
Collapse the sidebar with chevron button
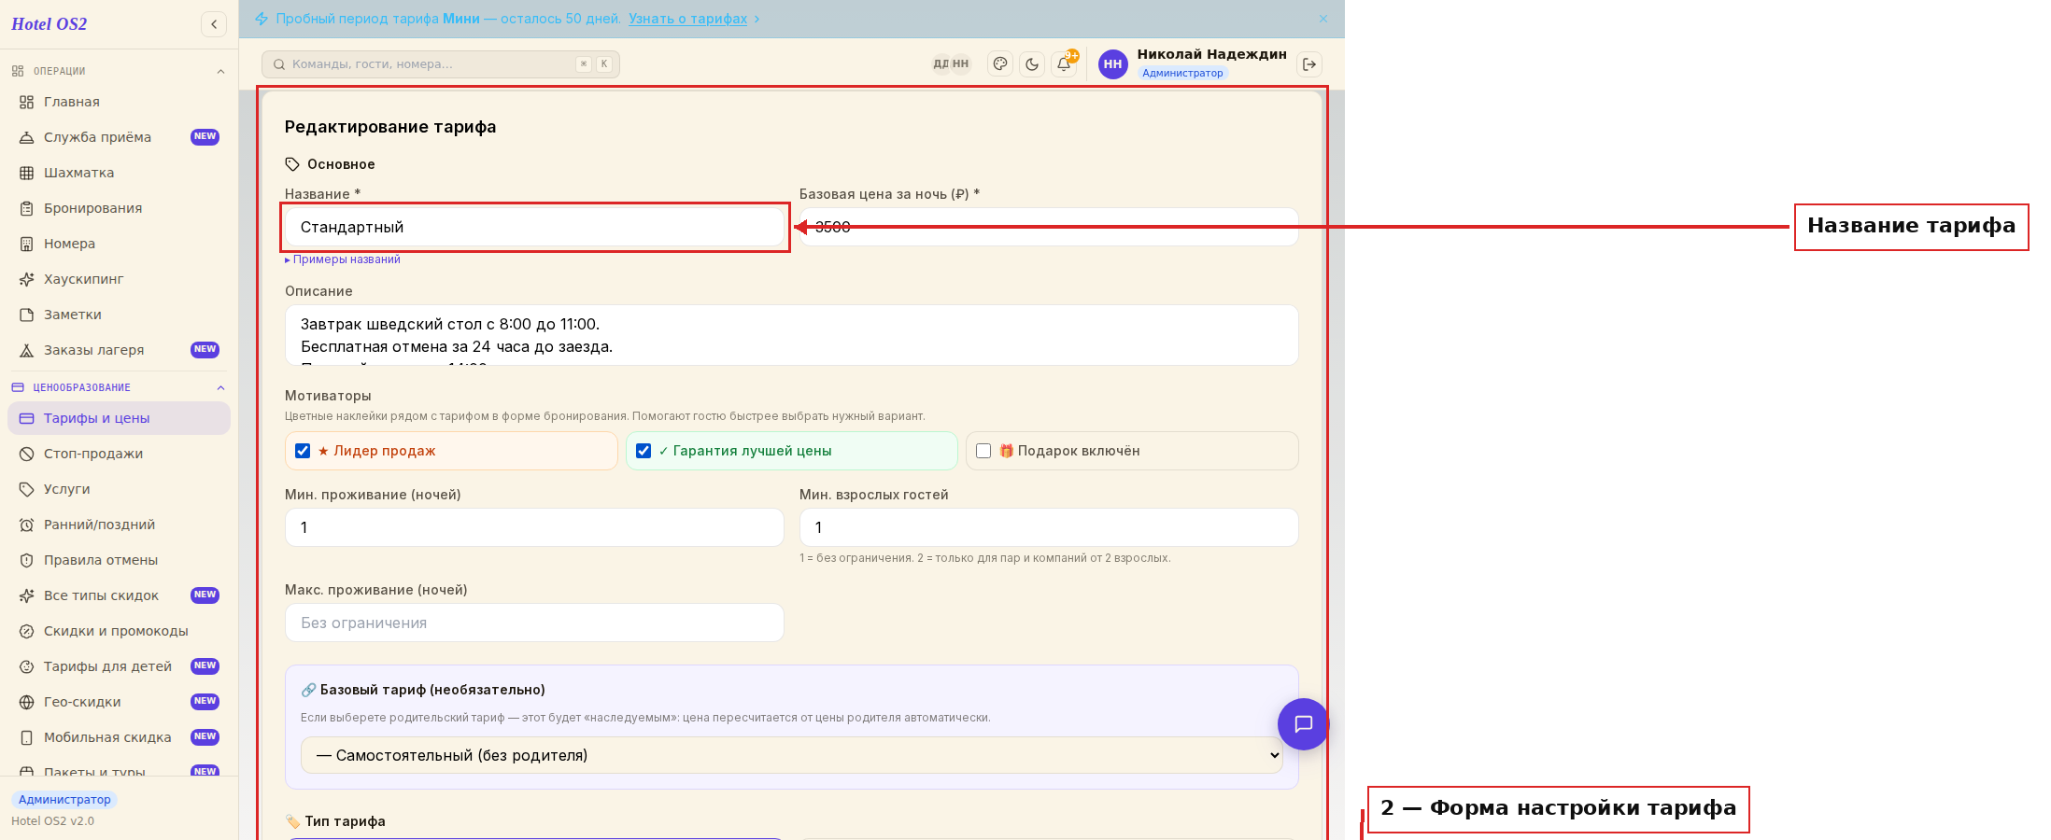pos(214,24)
